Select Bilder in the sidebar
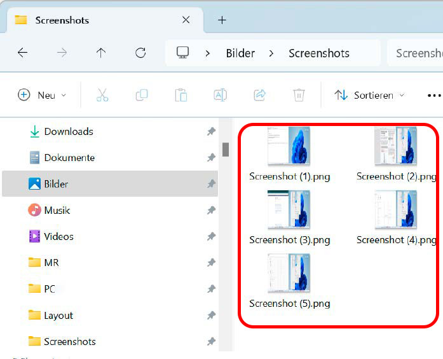The image size is (443, 359). click(x=110, y=184)
